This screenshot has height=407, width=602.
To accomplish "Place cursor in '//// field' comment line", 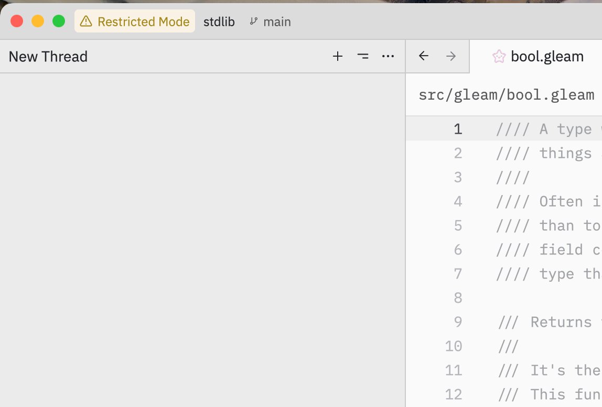I will (x=549, y=250).
